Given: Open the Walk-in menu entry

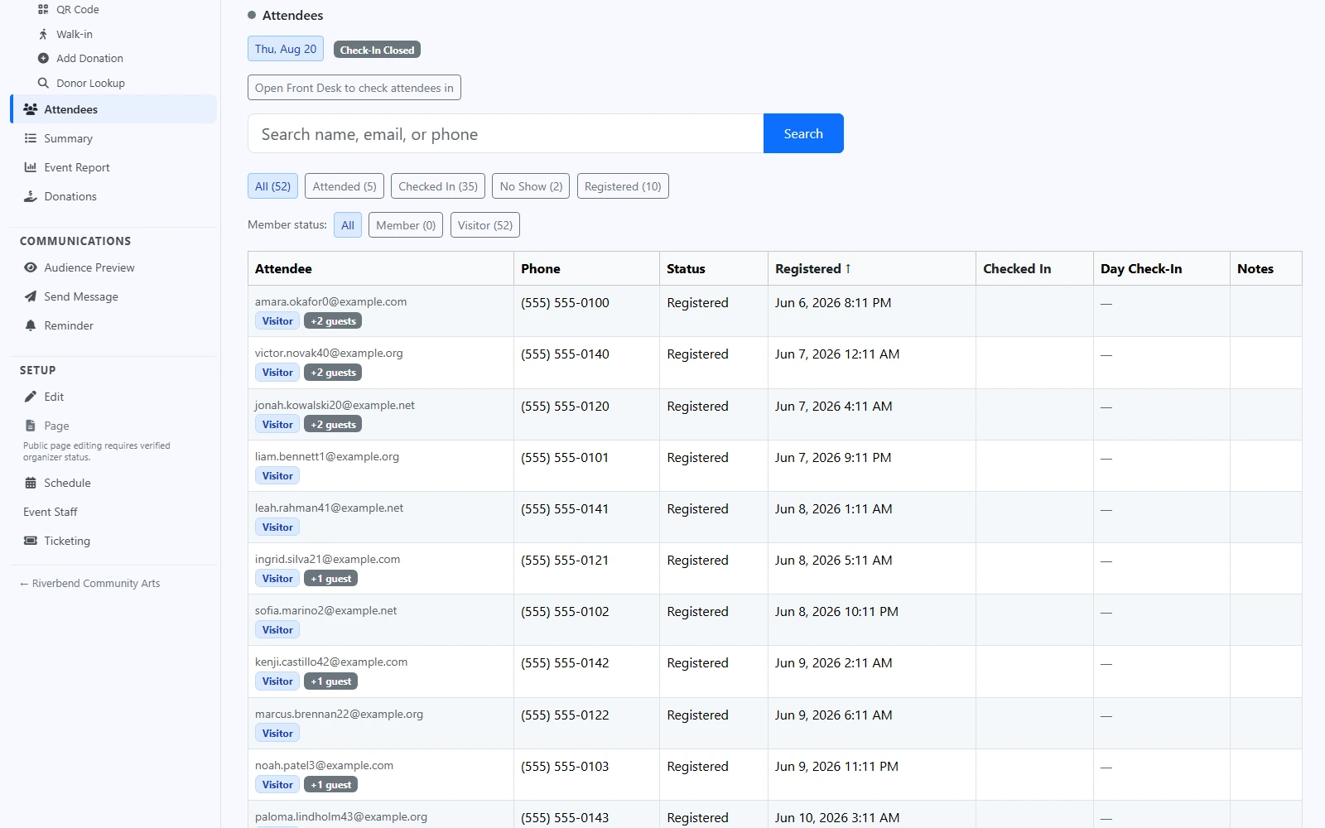Looking at the screenshot, I should tap(75, 34).
